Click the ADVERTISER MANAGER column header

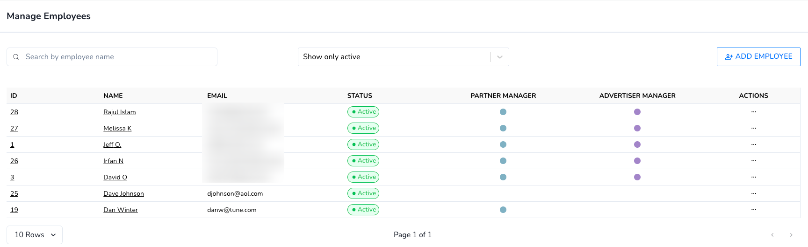tap(637, 96)
